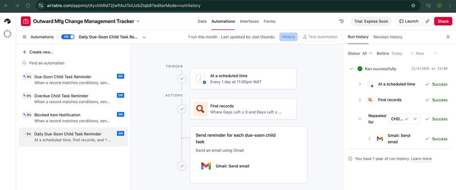Click Send email step checkmark circle

(182, 166)
